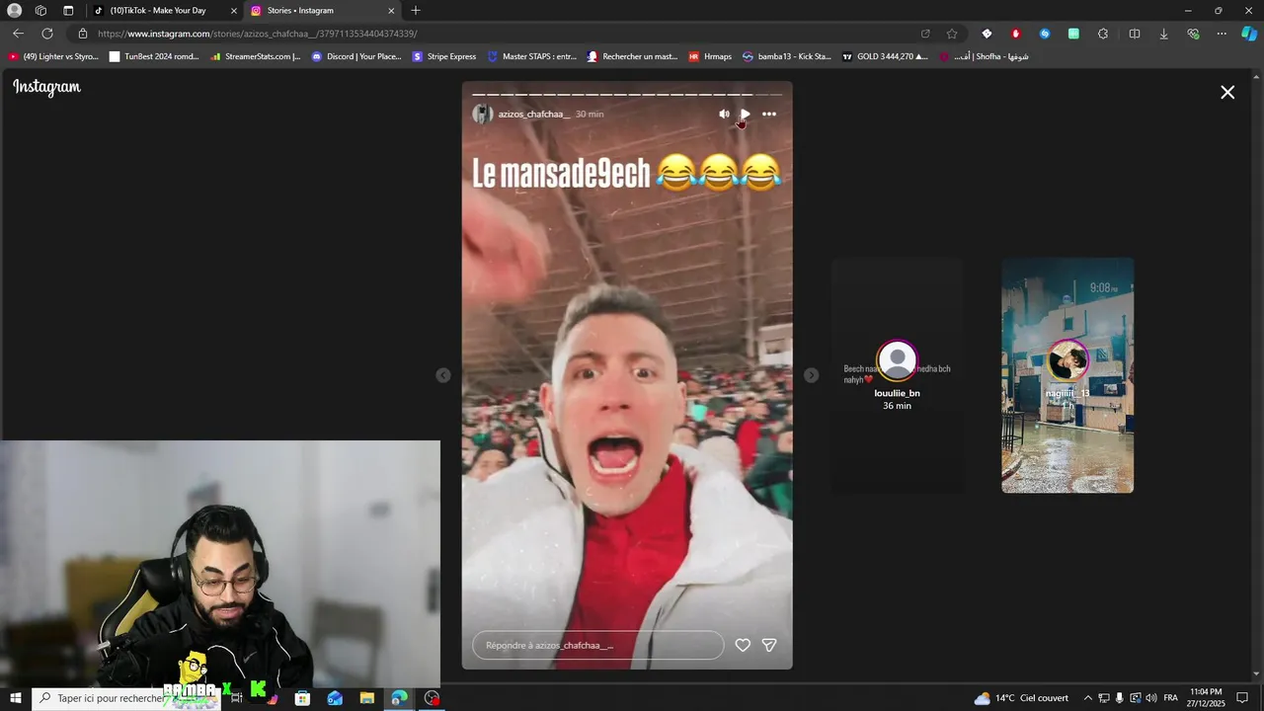The height and width of the screenshot is (711, 1264).
Task: Open Master STAPS bookmark
Action: coord(532,56)
